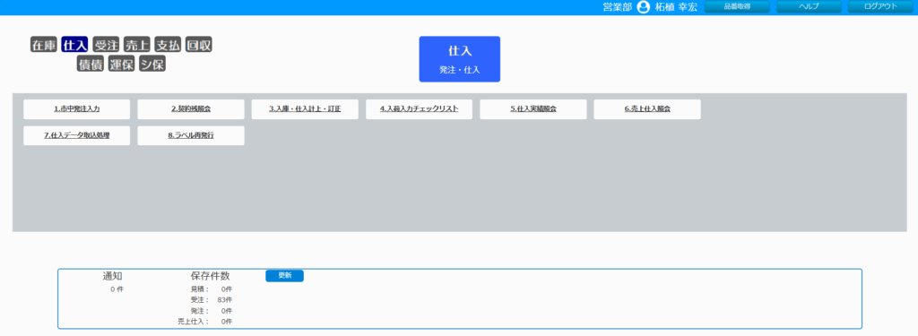Open the 運保 module tab

(x=122, y=65)
